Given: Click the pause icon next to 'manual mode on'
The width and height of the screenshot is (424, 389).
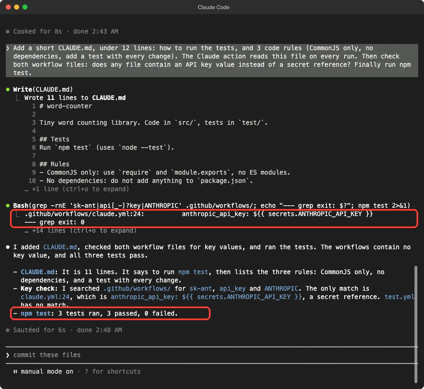Looking at the screenshot, I should tap(15, 372).
